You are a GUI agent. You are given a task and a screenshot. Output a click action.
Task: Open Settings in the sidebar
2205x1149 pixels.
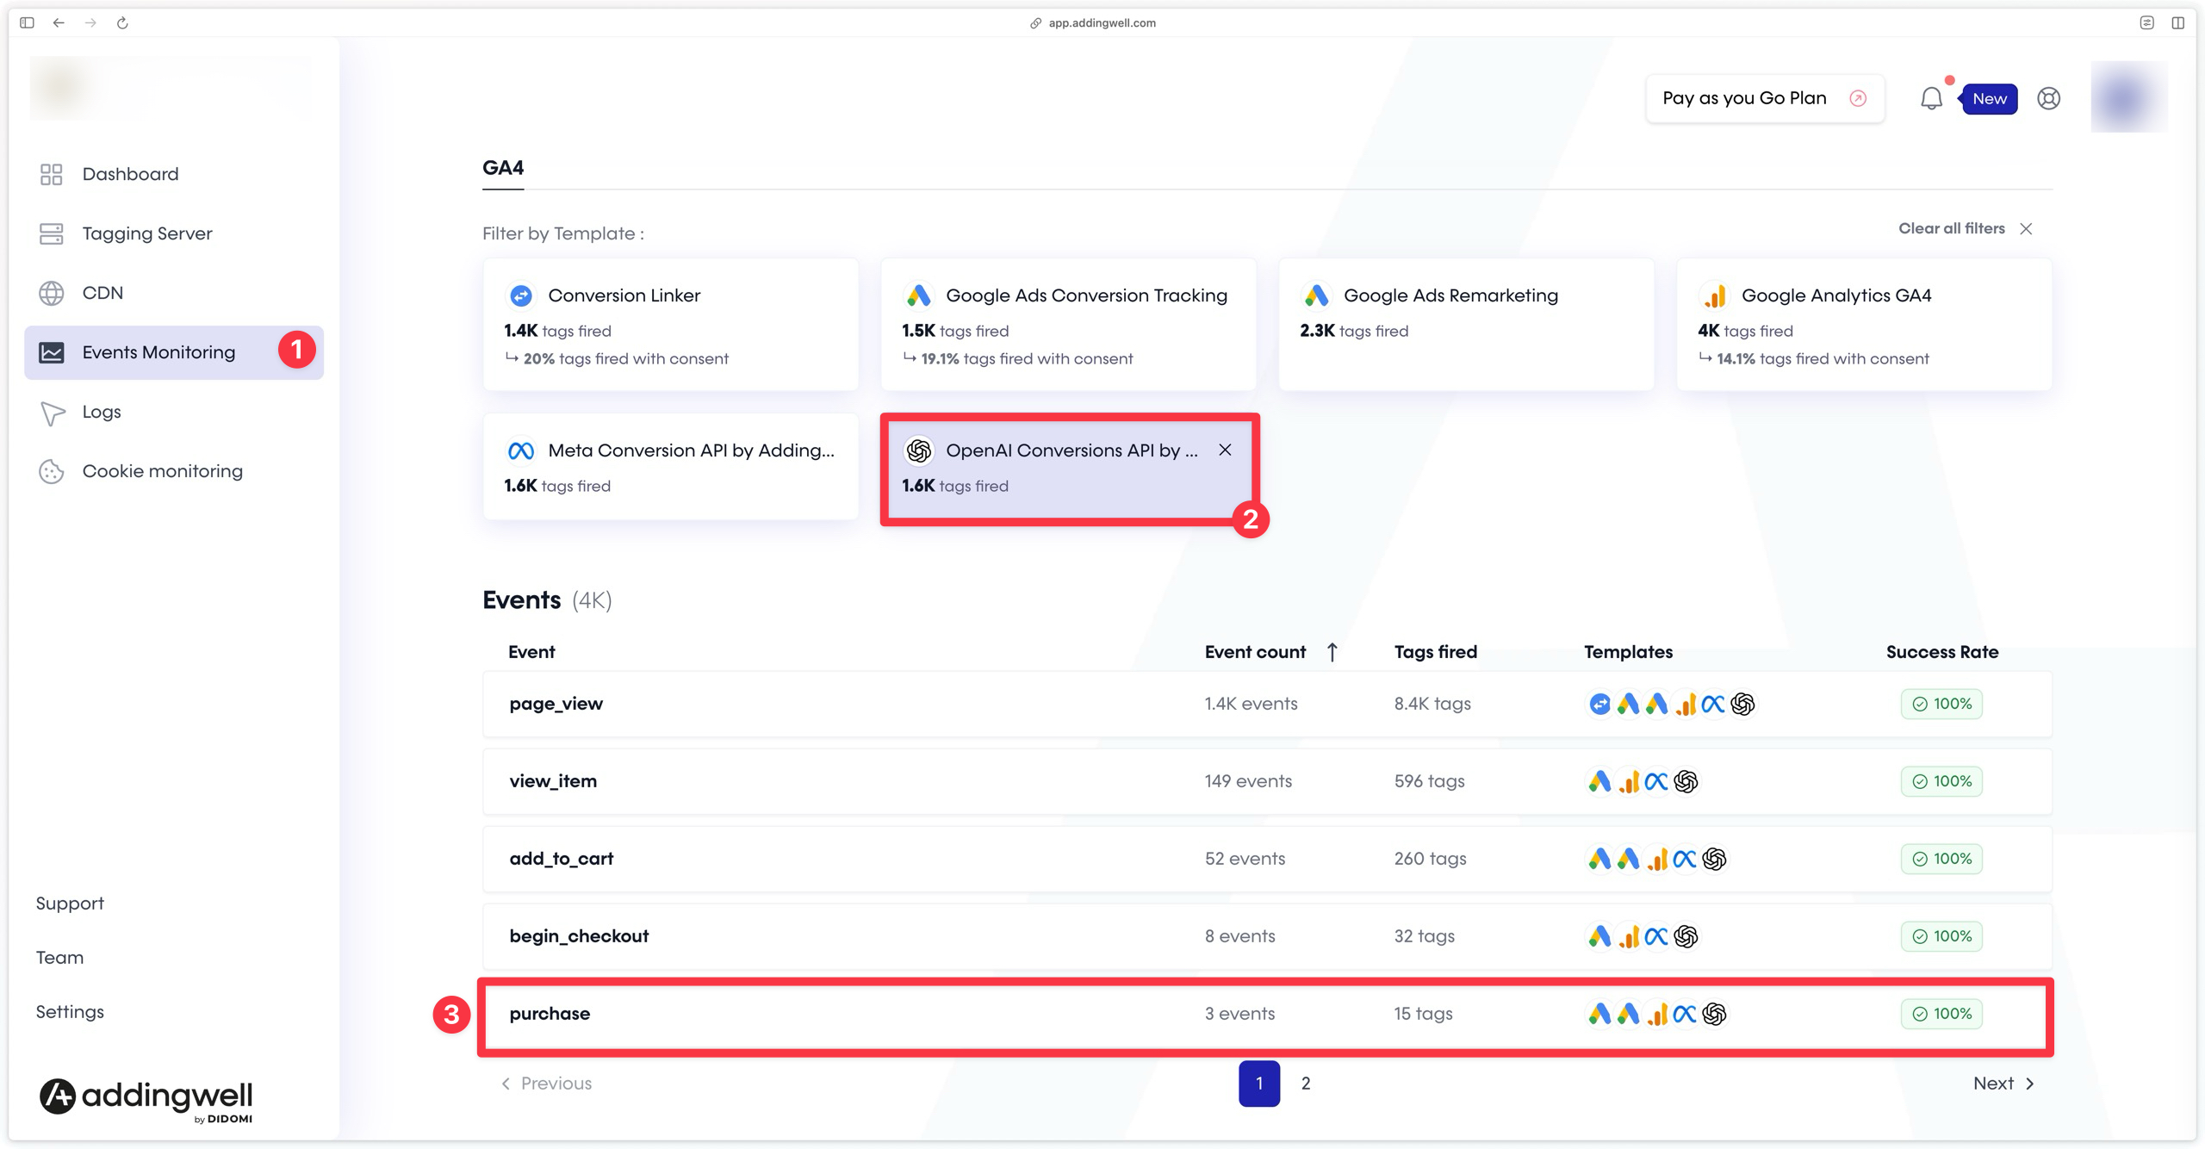pyautogui.click(x=70, y=1012)
